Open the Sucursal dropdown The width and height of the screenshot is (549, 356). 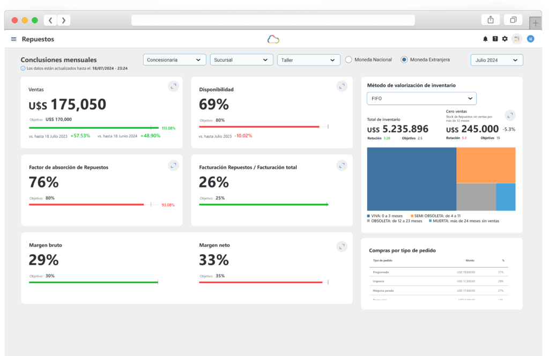point(241,60)
